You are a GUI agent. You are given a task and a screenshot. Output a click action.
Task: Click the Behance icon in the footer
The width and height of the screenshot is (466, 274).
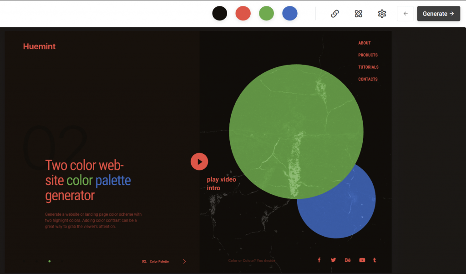pos(347,259)
